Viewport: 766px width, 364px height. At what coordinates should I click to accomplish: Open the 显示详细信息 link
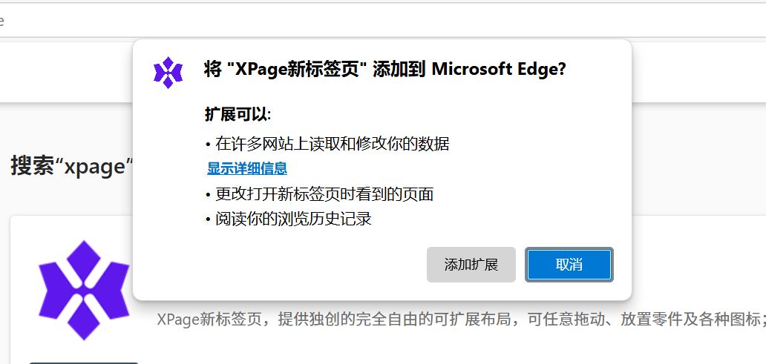tap(246, 169)
